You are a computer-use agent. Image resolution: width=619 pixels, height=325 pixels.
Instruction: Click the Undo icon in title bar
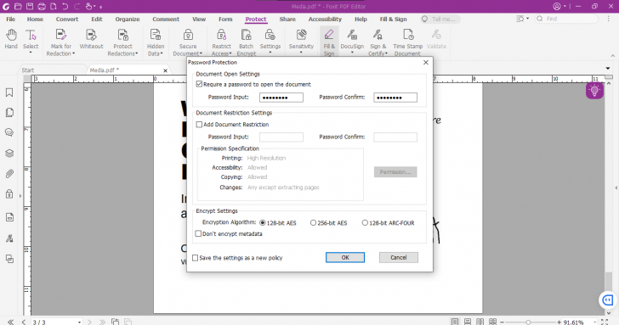[x=65, y=6]
